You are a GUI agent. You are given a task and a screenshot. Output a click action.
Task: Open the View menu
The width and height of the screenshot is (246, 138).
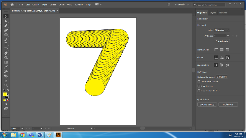coord(69,5)
